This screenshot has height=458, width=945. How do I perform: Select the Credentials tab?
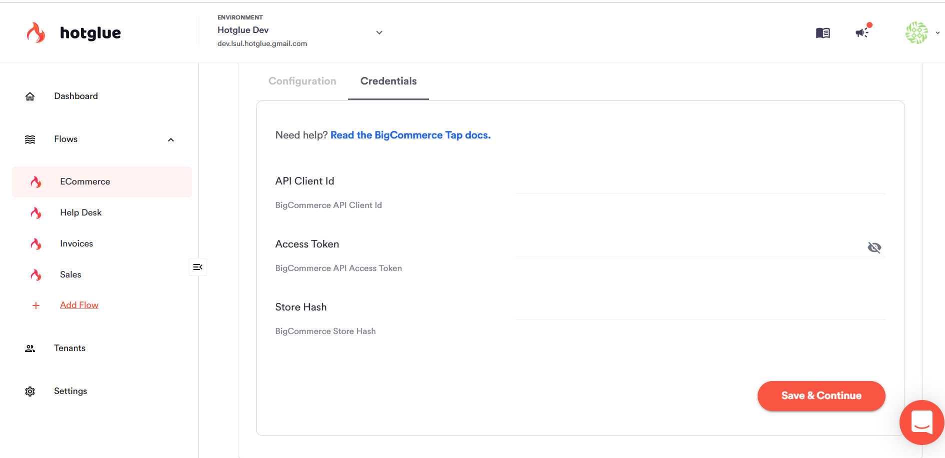[x=388, y=81]
